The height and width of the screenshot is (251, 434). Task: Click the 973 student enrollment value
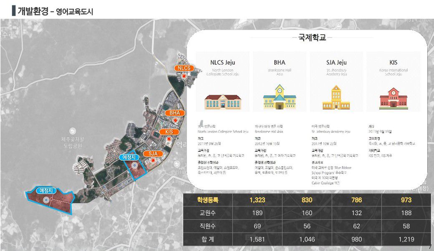coord(406,200)
